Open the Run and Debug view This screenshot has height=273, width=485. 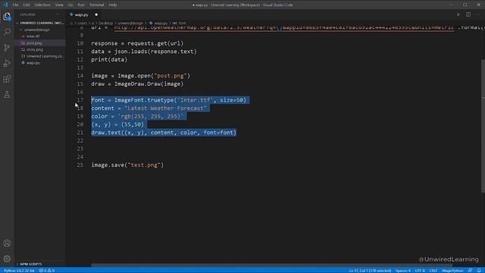point(7,63)
